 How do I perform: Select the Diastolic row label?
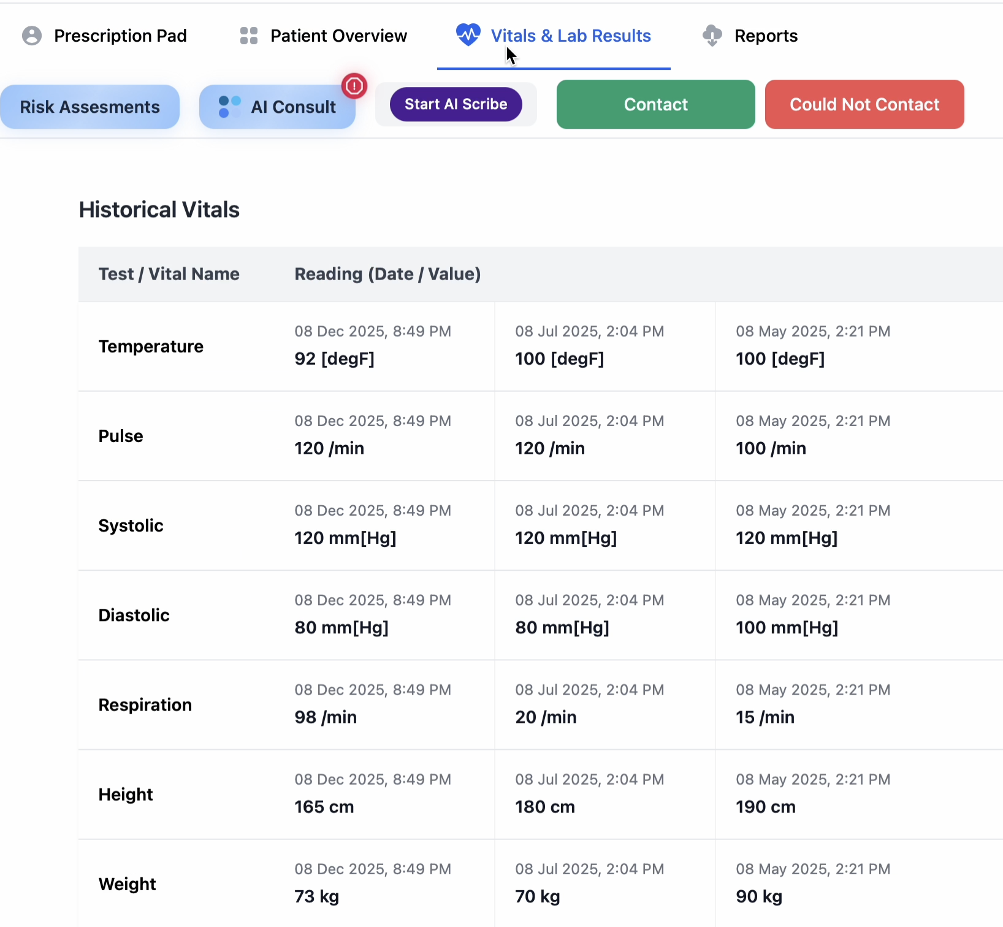click(x=134, y=615)
